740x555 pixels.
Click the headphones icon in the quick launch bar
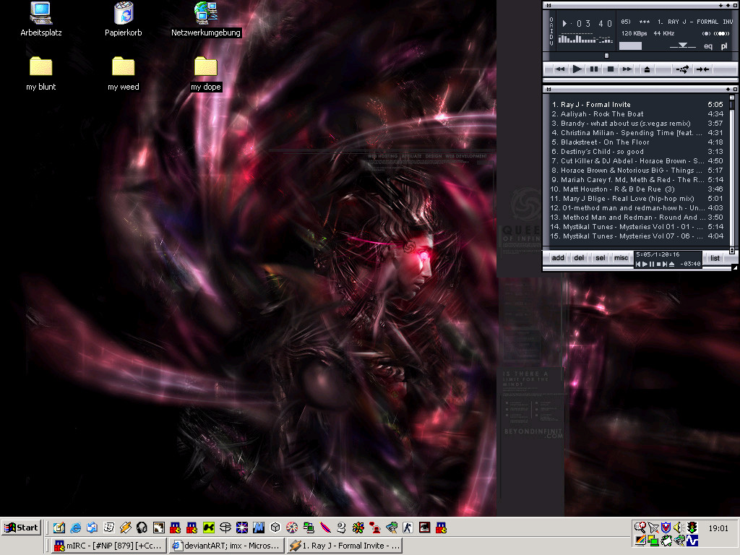(x=142, y=528)
